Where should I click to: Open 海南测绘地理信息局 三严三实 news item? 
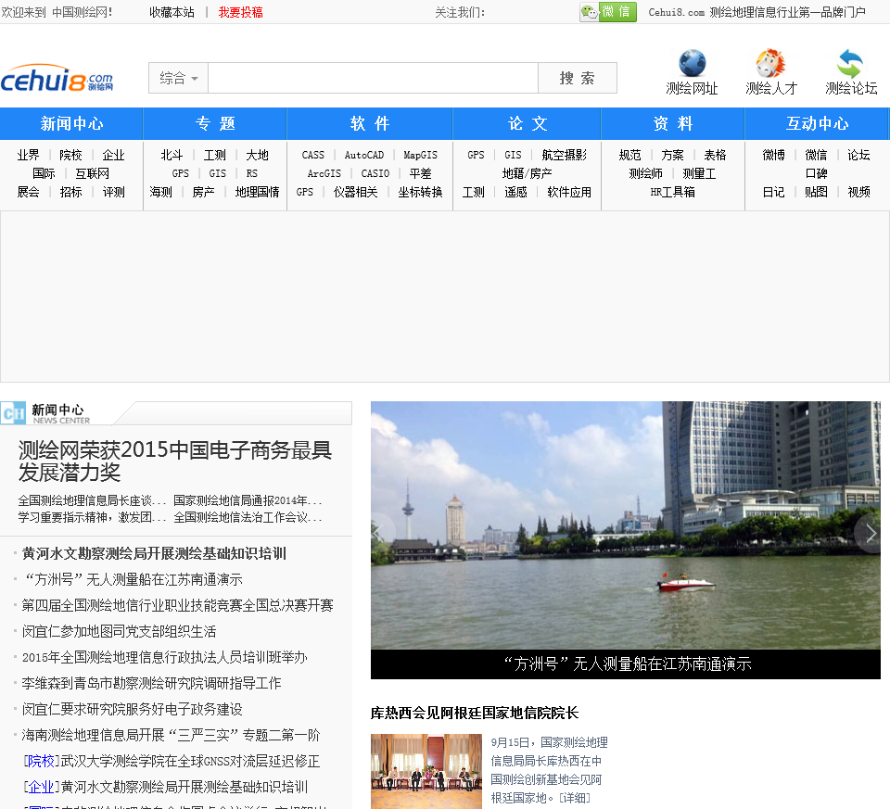tap(171, 735)
